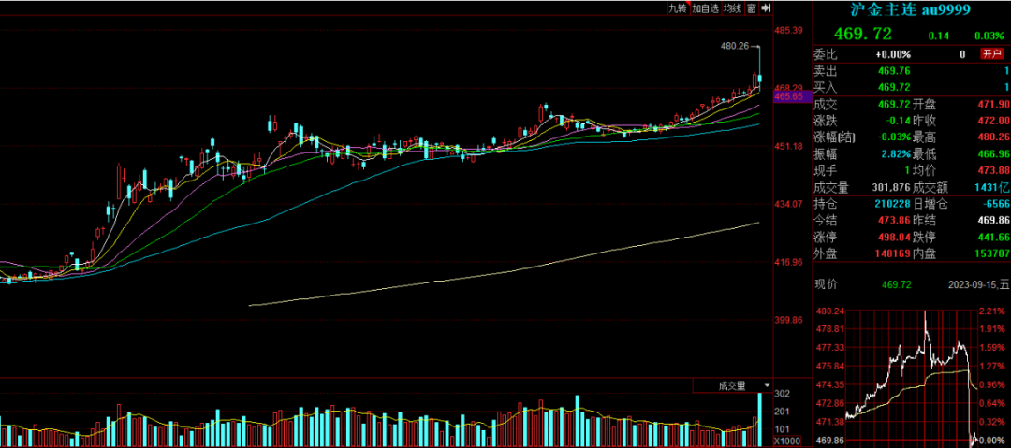Viewport: 1011px width, 448px height.
Task: Click the 涨停 value 498.04
Action: pyautogui.click(x=894, y=238)
